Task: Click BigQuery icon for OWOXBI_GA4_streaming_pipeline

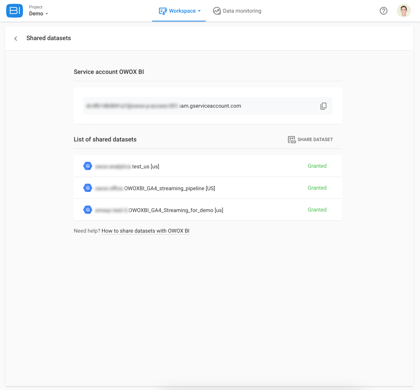Action: [88, 188]
